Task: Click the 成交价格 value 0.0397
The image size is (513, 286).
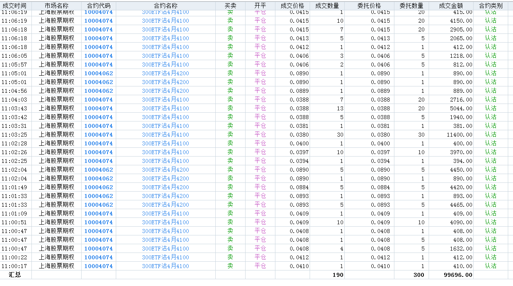Action: click(299, 152)
